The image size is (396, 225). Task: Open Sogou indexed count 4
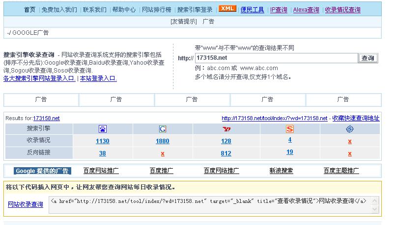(290, 140)
